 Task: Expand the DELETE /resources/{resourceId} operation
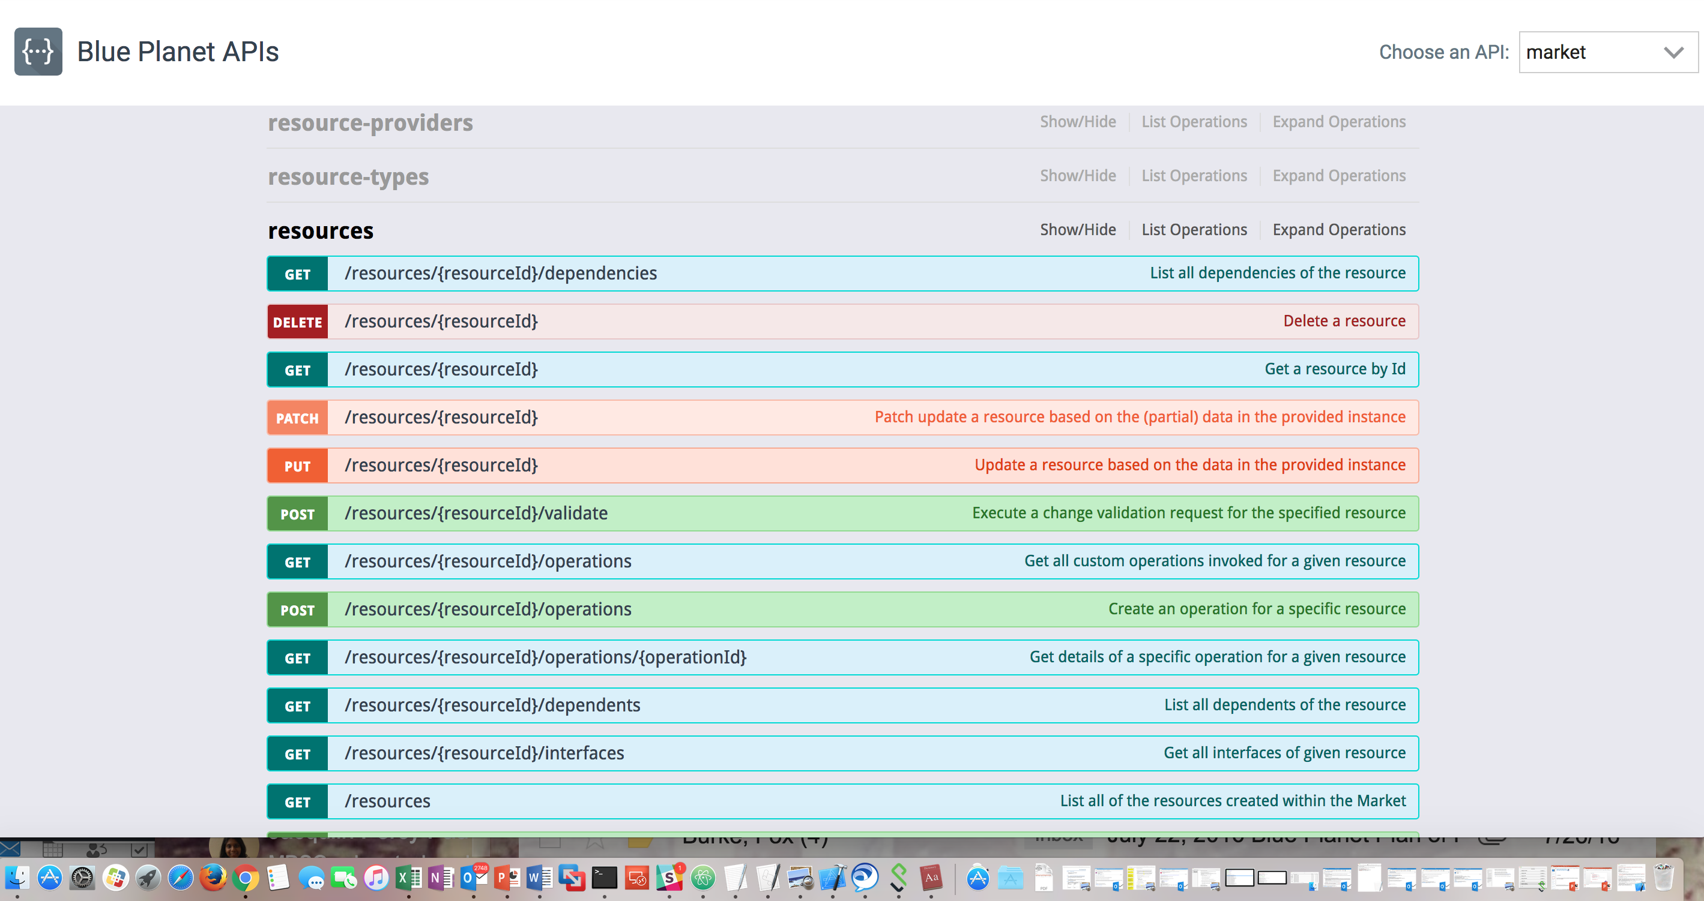(x=441, y=322)
